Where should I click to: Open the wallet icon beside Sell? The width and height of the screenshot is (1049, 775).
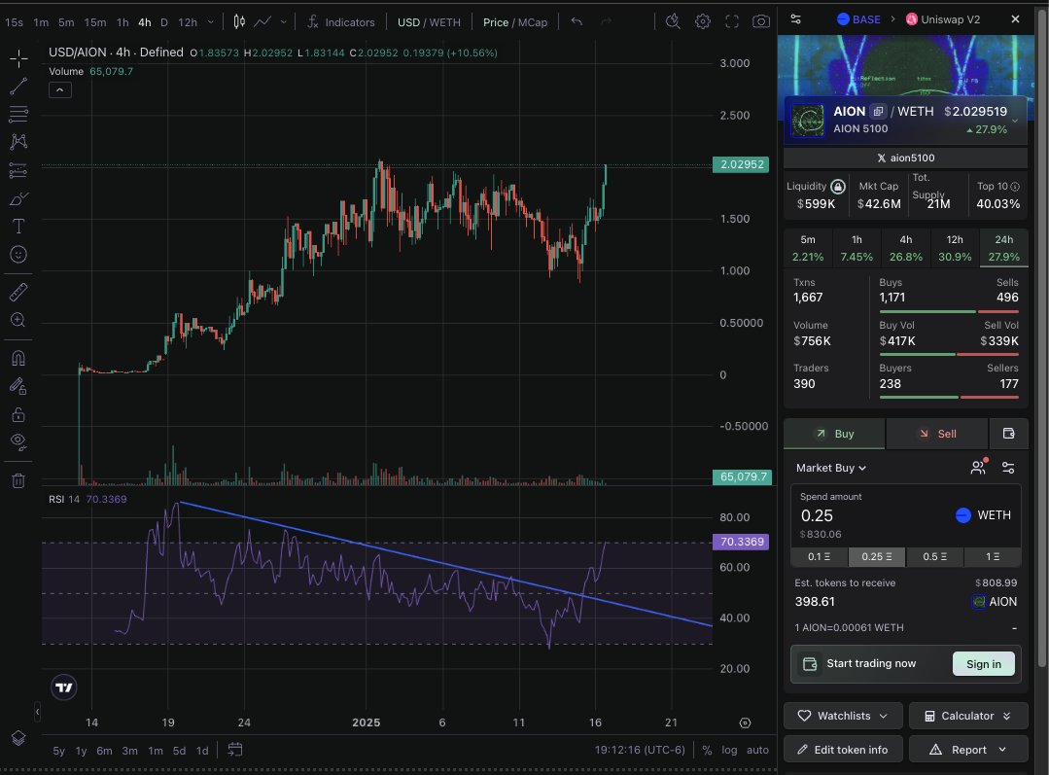[x=1009, y=434]
